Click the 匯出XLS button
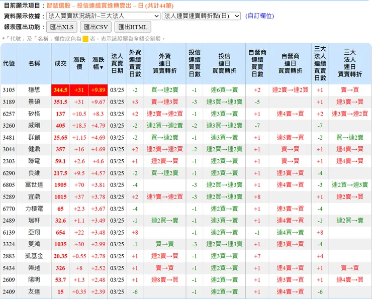This screenshot has width=372, height=299. 62,27
